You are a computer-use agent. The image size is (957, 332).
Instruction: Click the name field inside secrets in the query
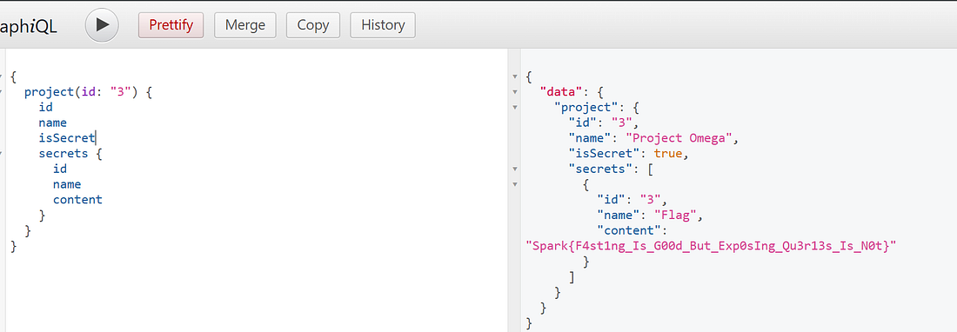(x=67, y=184)
